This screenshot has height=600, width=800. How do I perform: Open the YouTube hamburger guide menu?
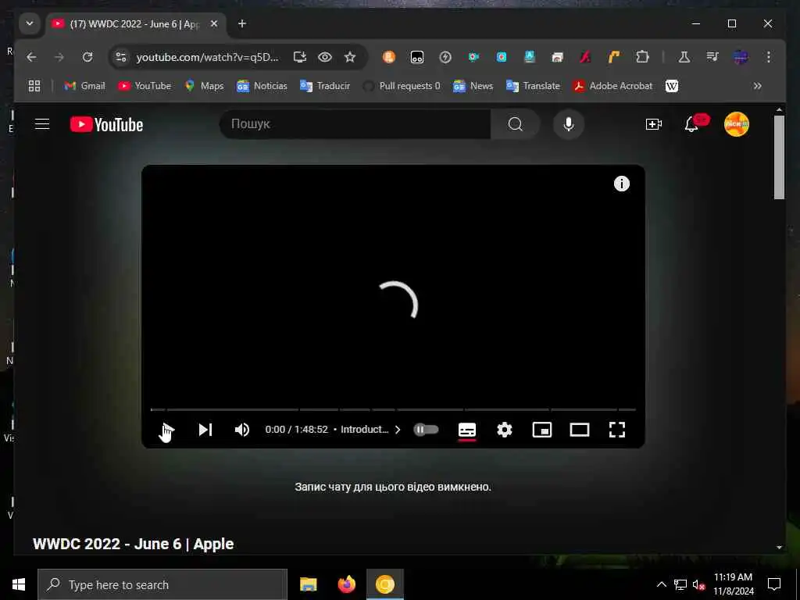click(x=42, y=124)
